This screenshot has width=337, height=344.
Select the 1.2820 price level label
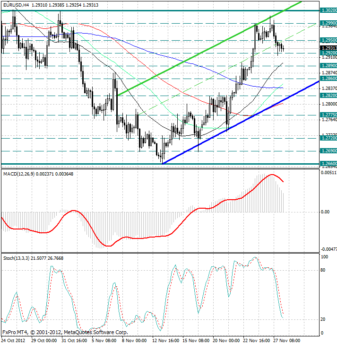click(x=328, y=96)
